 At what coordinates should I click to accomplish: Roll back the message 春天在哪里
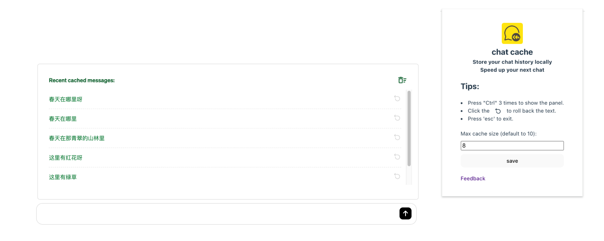pyautogui.click(x=397, y=118)
